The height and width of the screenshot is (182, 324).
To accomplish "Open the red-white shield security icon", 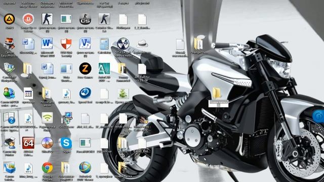I will pyautogui.click(x=66, y=43).
